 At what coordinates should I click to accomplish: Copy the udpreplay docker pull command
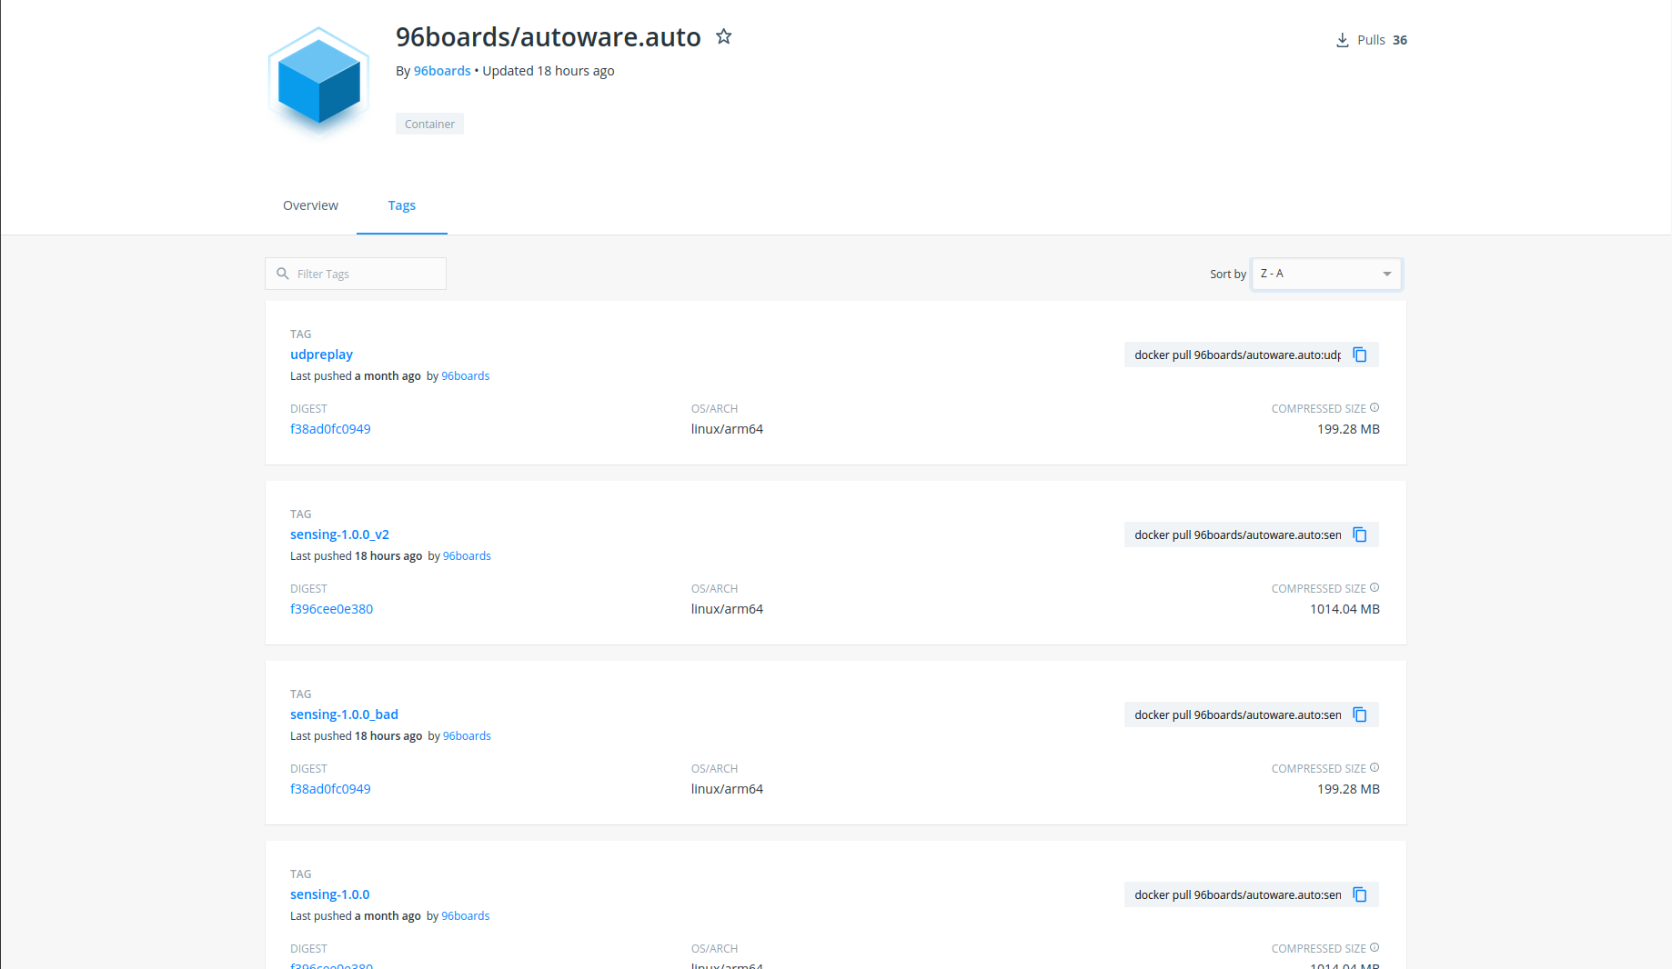(x=1359, y=355)
